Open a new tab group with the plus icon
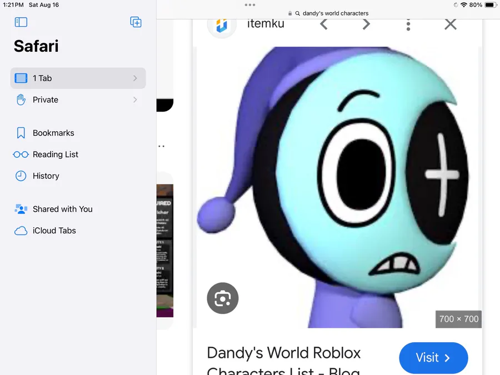Image resolution: width=500 pixels, height=375 pixels. click(136, 22)
